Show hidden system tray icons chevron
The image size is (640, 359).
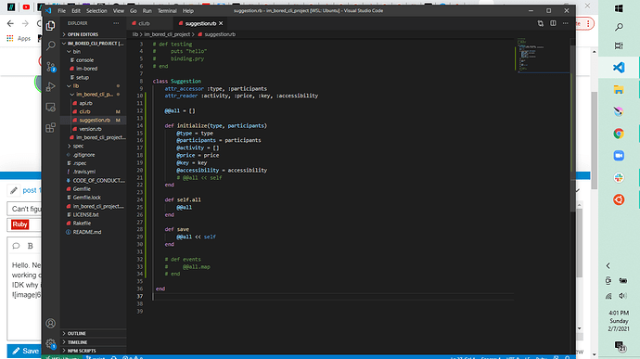click(608, 266)
